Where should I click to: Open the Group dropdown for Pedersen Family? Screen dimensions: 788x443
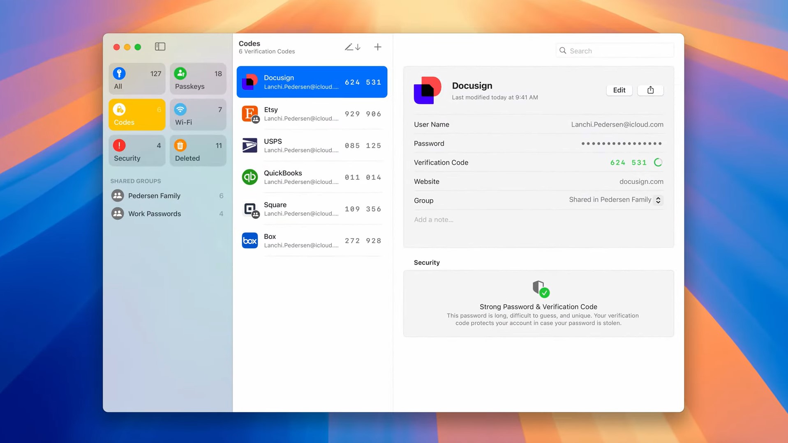click(x=658, y=200)
